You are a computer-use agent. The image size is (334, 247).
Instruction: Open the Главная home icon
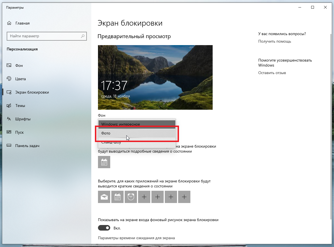pos(9,23)
